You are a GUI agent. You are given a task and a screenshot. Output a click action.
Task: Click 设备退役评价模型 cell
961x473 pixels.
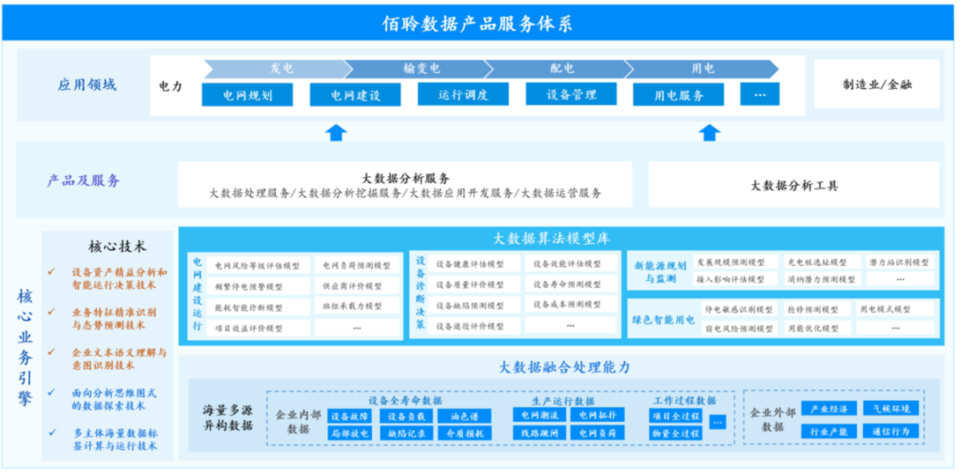pos(474,326)
